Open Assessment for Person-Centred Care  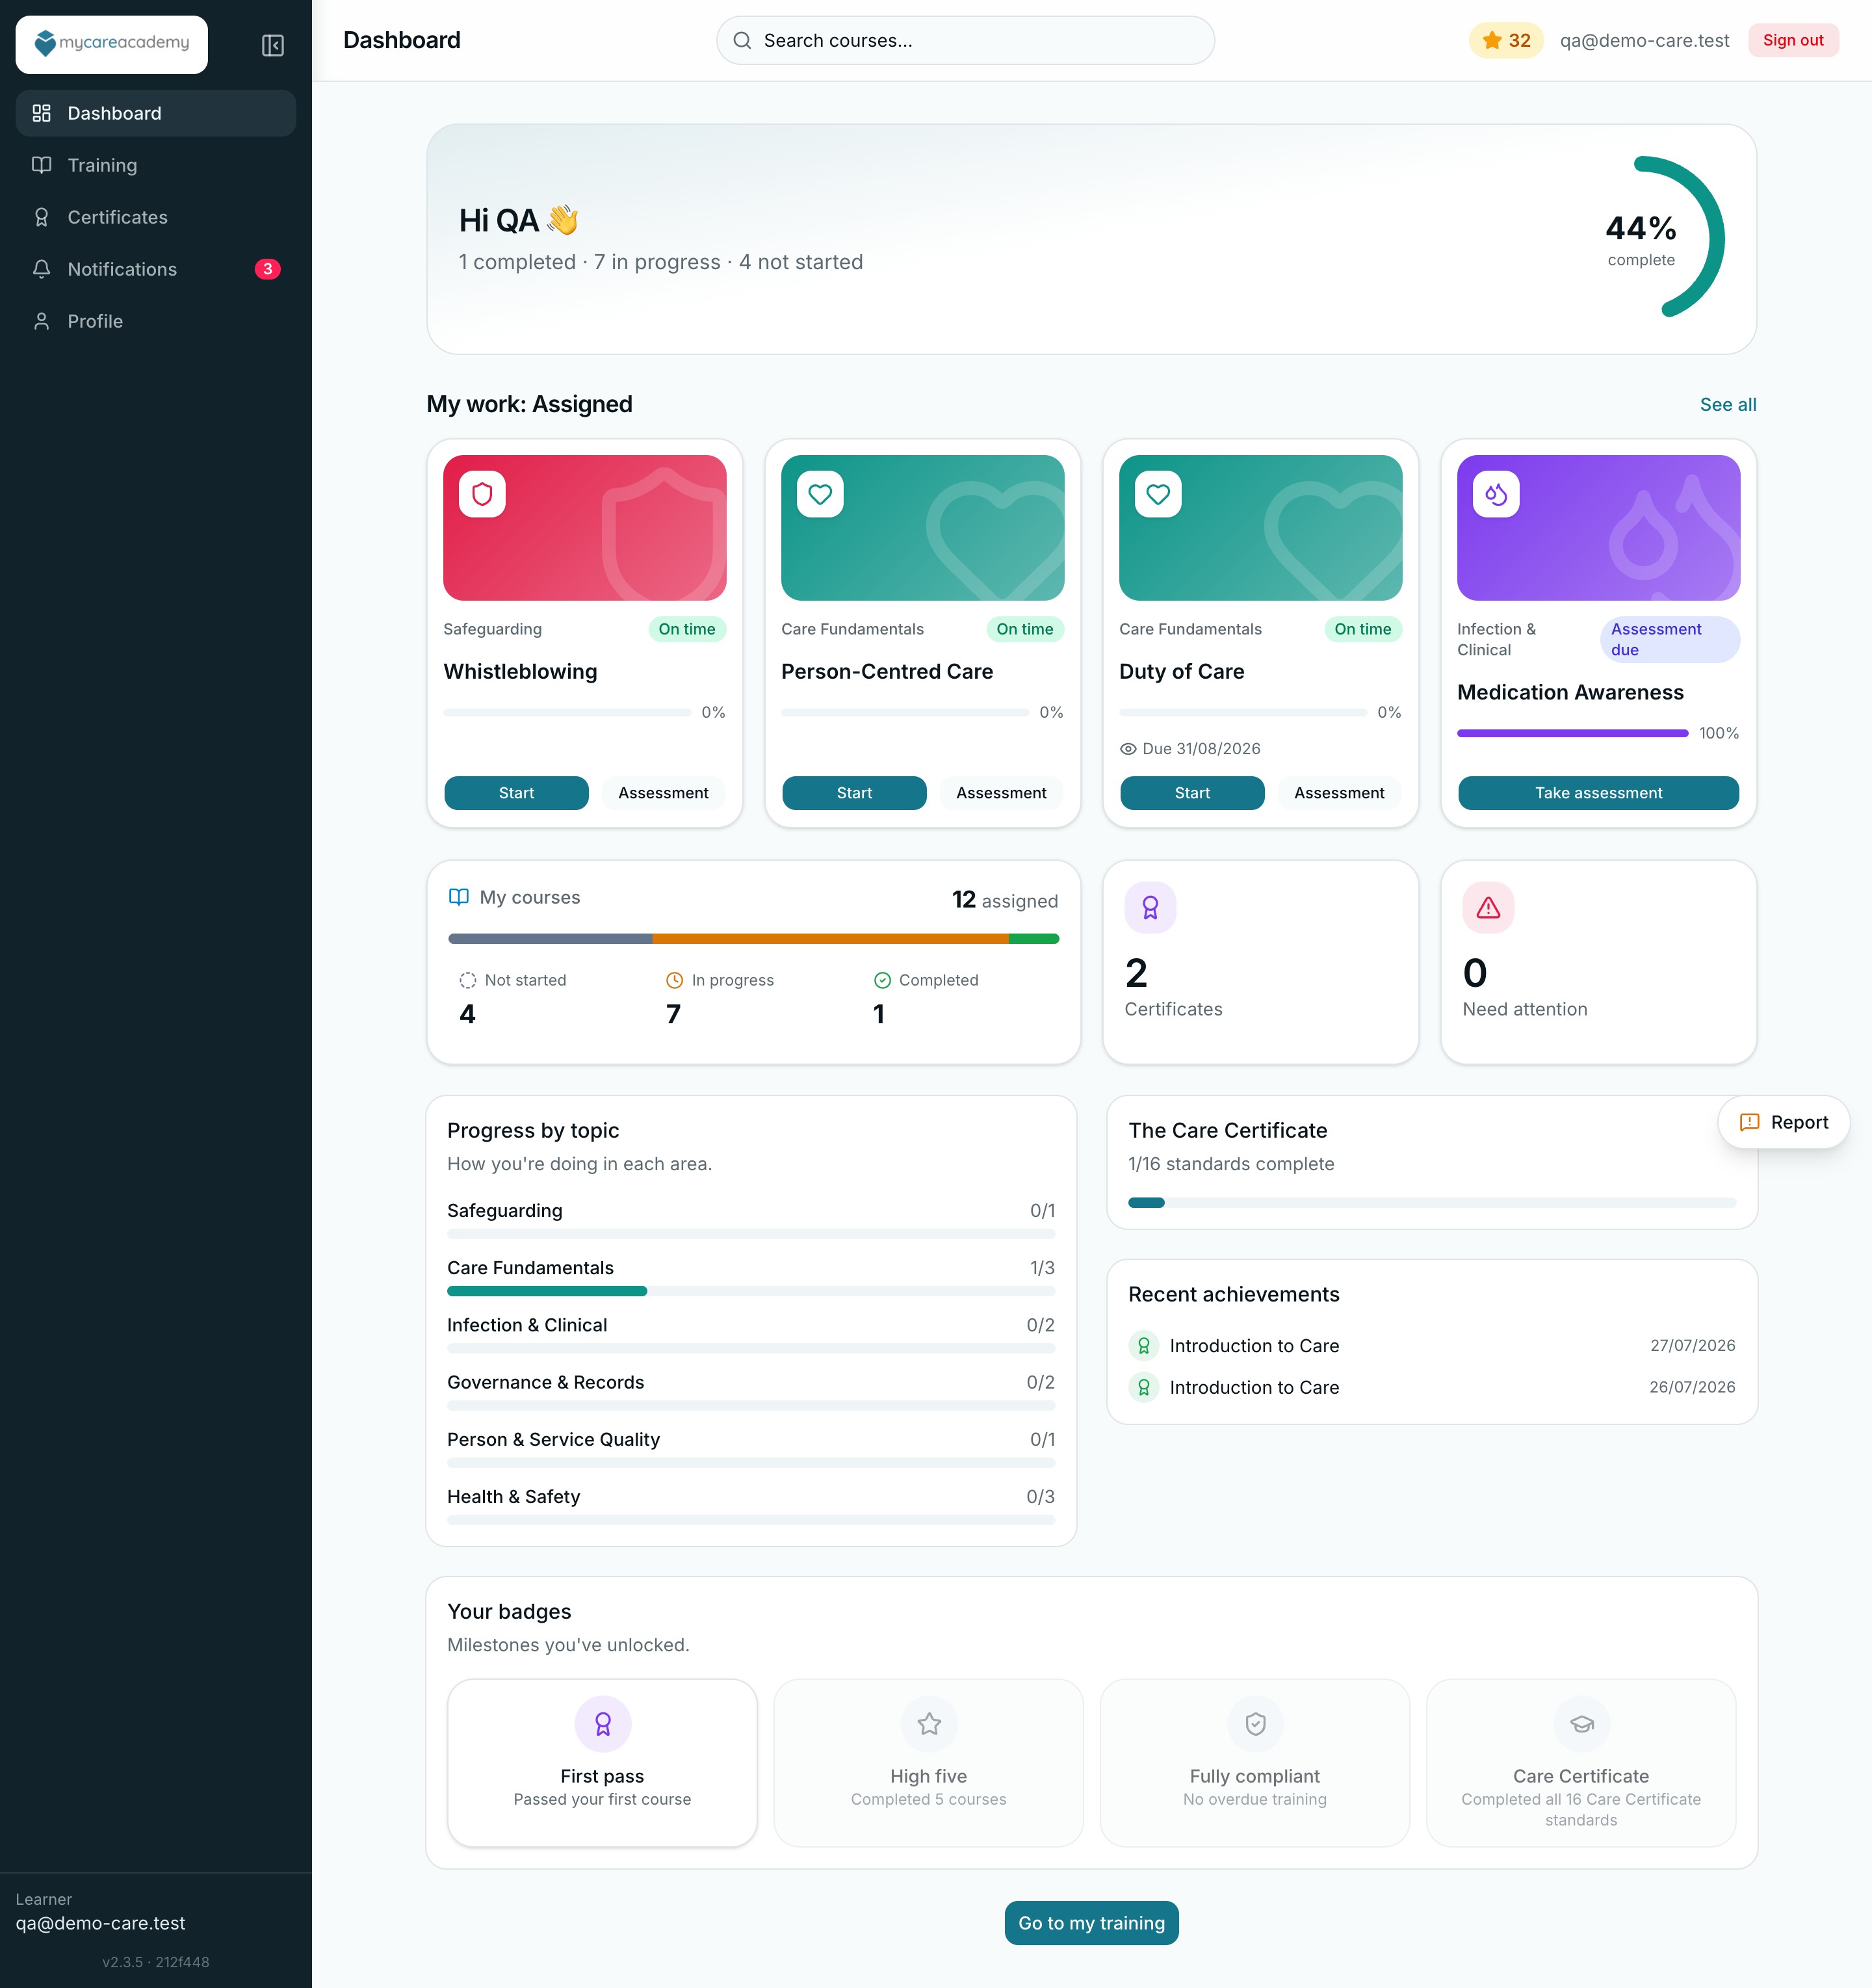click(1001, 793)
